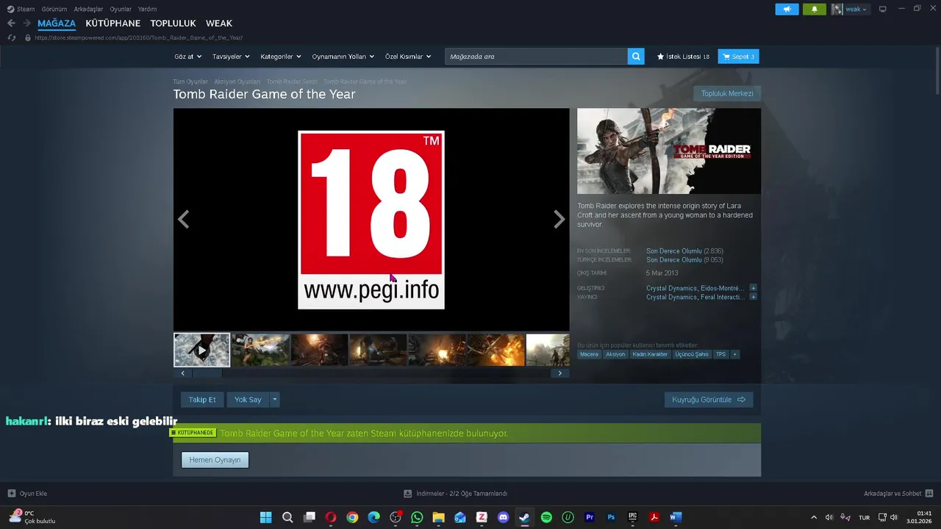941x529 pixels.
Task: Play the trailer video thumbnail
Action: [201, 350]
